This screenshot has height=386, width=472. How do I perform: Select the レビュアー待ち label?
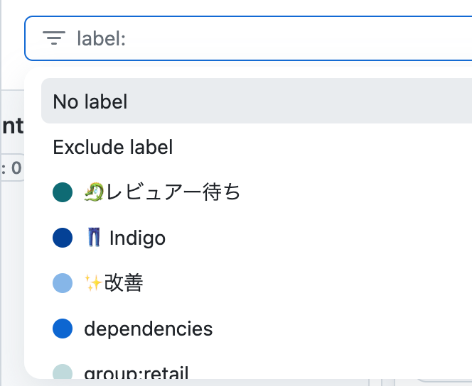[172, 192]
